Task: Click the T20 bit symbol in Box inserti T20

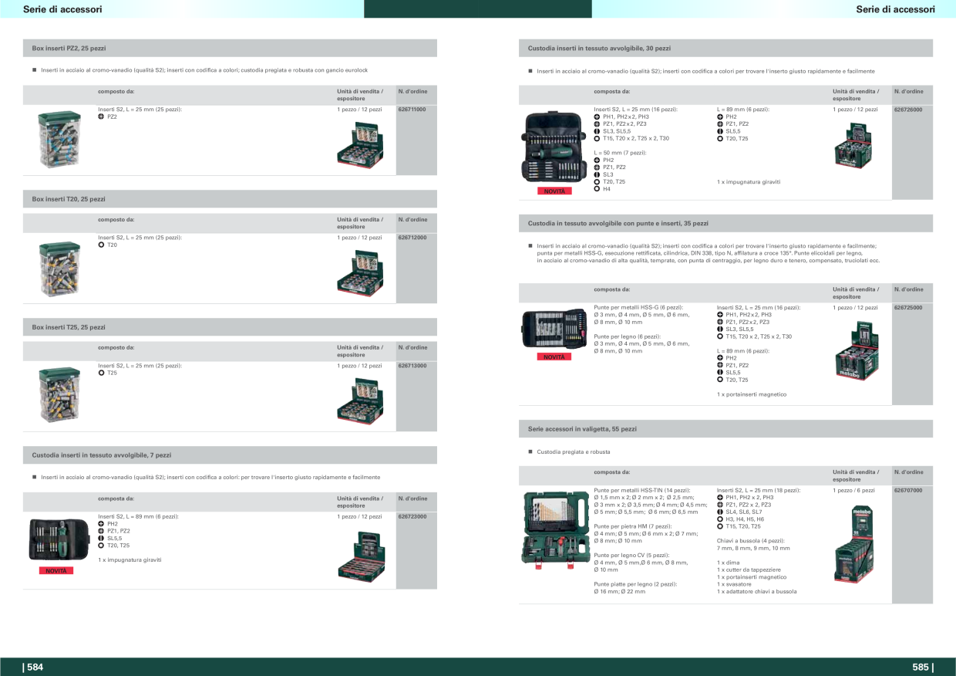Action: point(101,245)
